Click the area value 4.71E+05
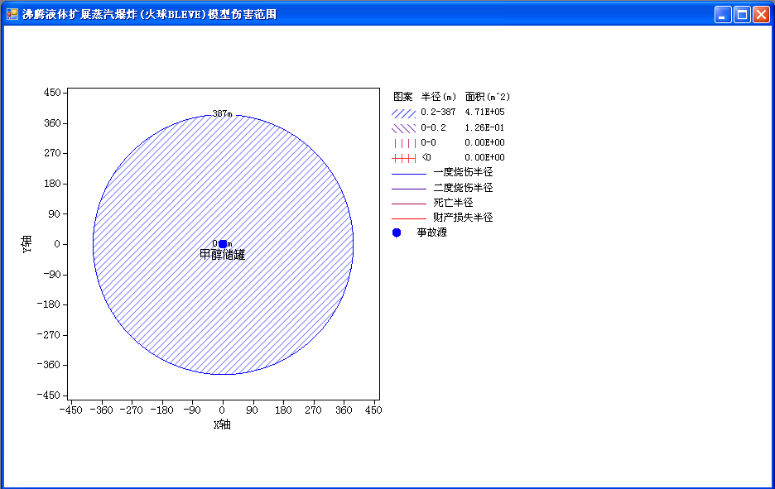This screenshot has height=489, width=775. [485, 113]
